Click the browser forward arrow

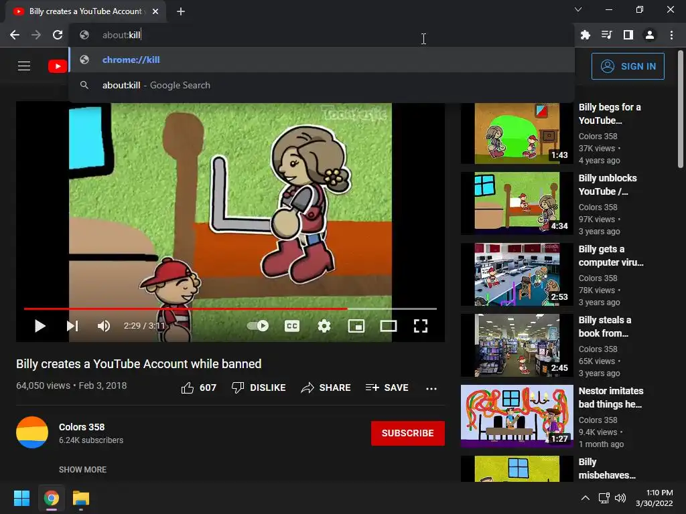(36, 35)
